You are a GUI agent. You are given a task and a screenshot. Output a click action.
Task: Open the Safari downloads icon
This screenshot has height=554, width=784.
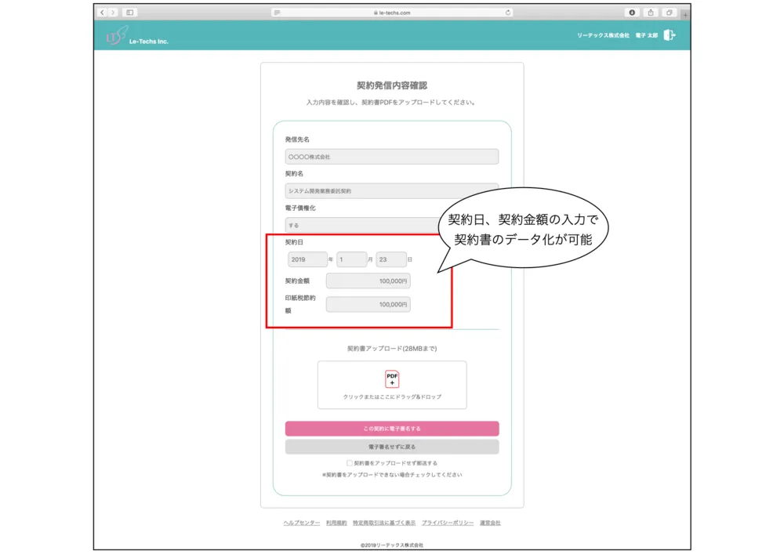(632, 13)
